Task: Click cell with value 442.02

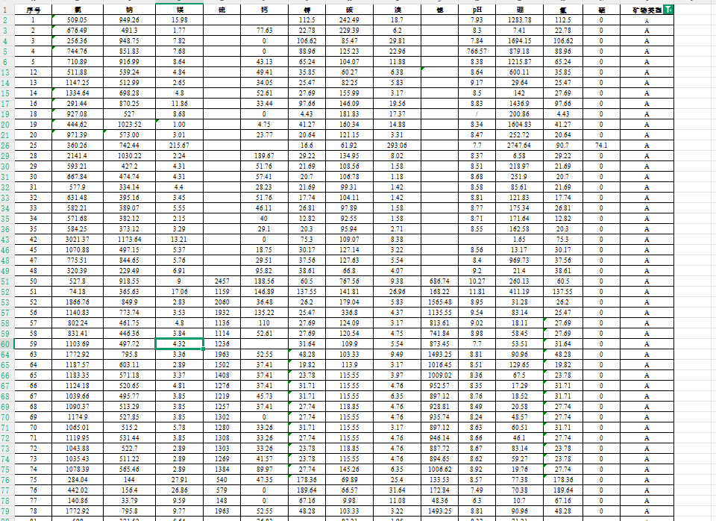Action: [77, 490]
